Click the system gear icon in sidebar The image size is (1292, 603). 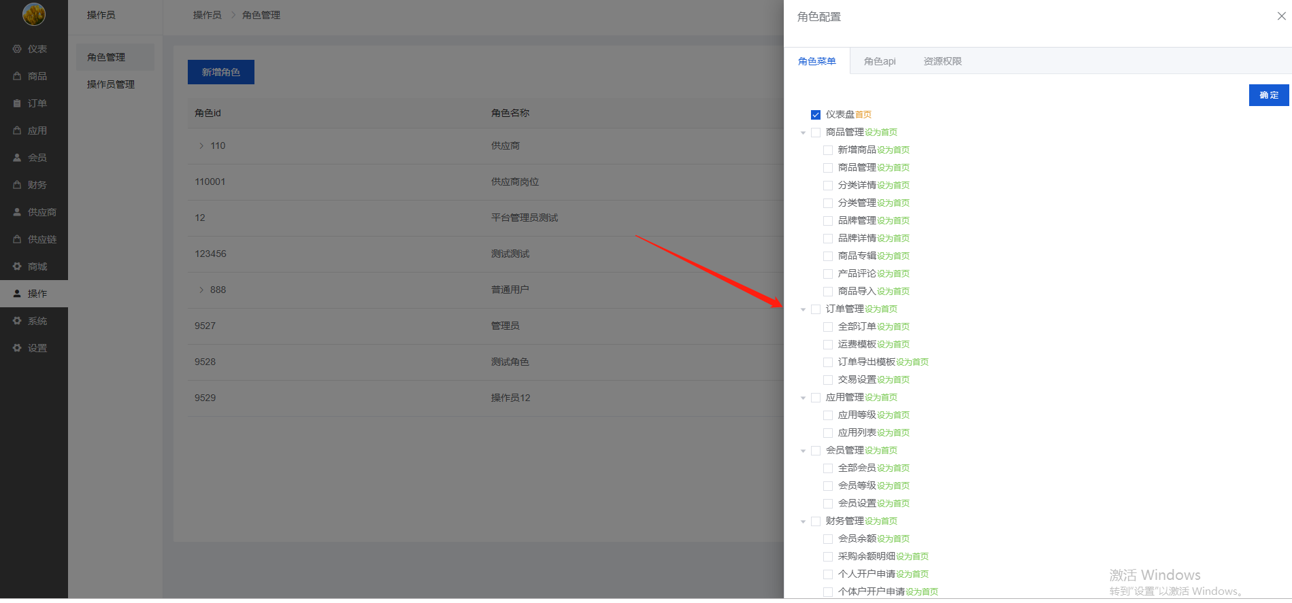[x=17, y=321]
